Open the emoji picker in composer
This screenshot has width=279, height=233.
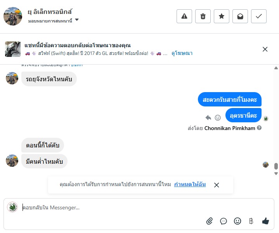237,221
